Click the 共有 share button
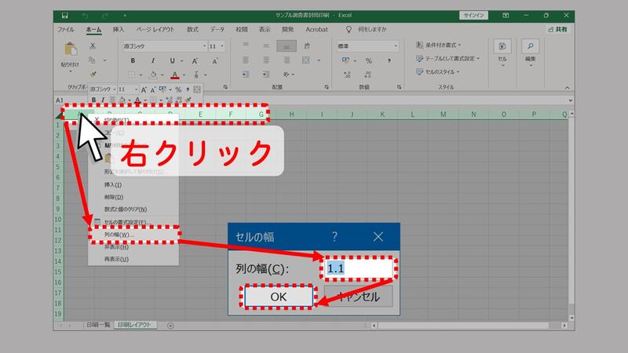 (x=558, y=30)
